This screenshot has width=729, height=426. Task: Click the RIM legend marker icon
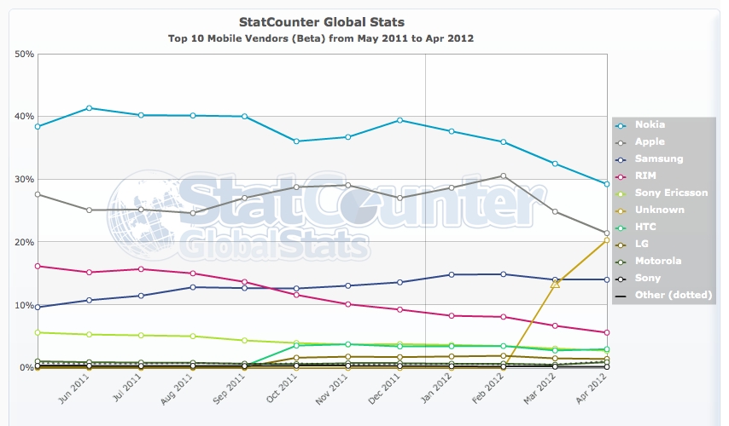[x=621, y=176]
